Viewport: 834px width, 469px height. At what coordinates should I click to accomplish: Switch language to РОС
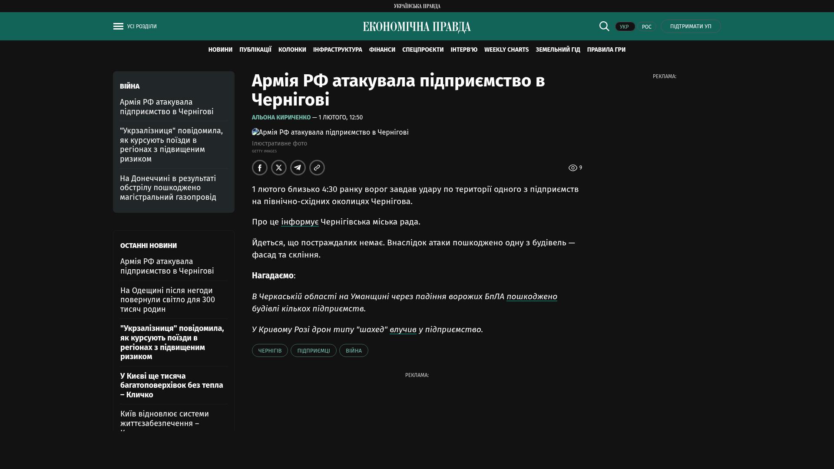pos(646,27)
